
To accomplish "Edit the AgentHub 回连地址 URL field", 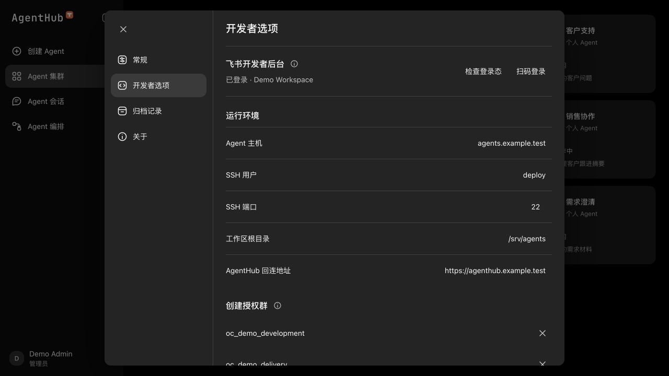I will click(x=495, y=271).
